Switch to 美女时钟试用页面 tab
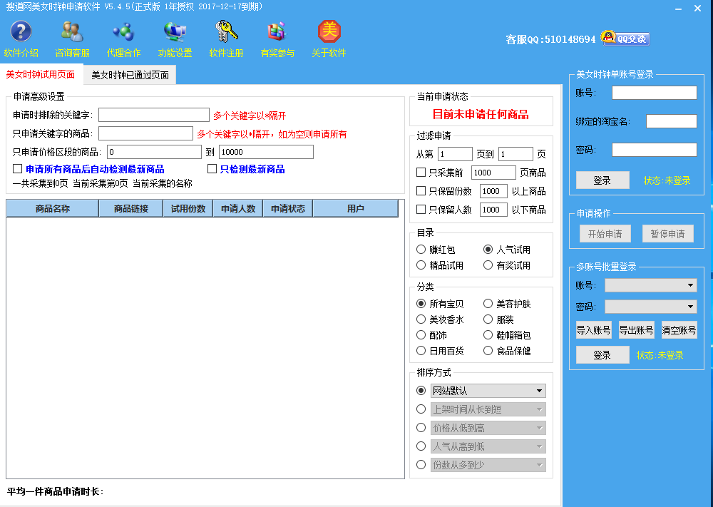 [41, 74]
